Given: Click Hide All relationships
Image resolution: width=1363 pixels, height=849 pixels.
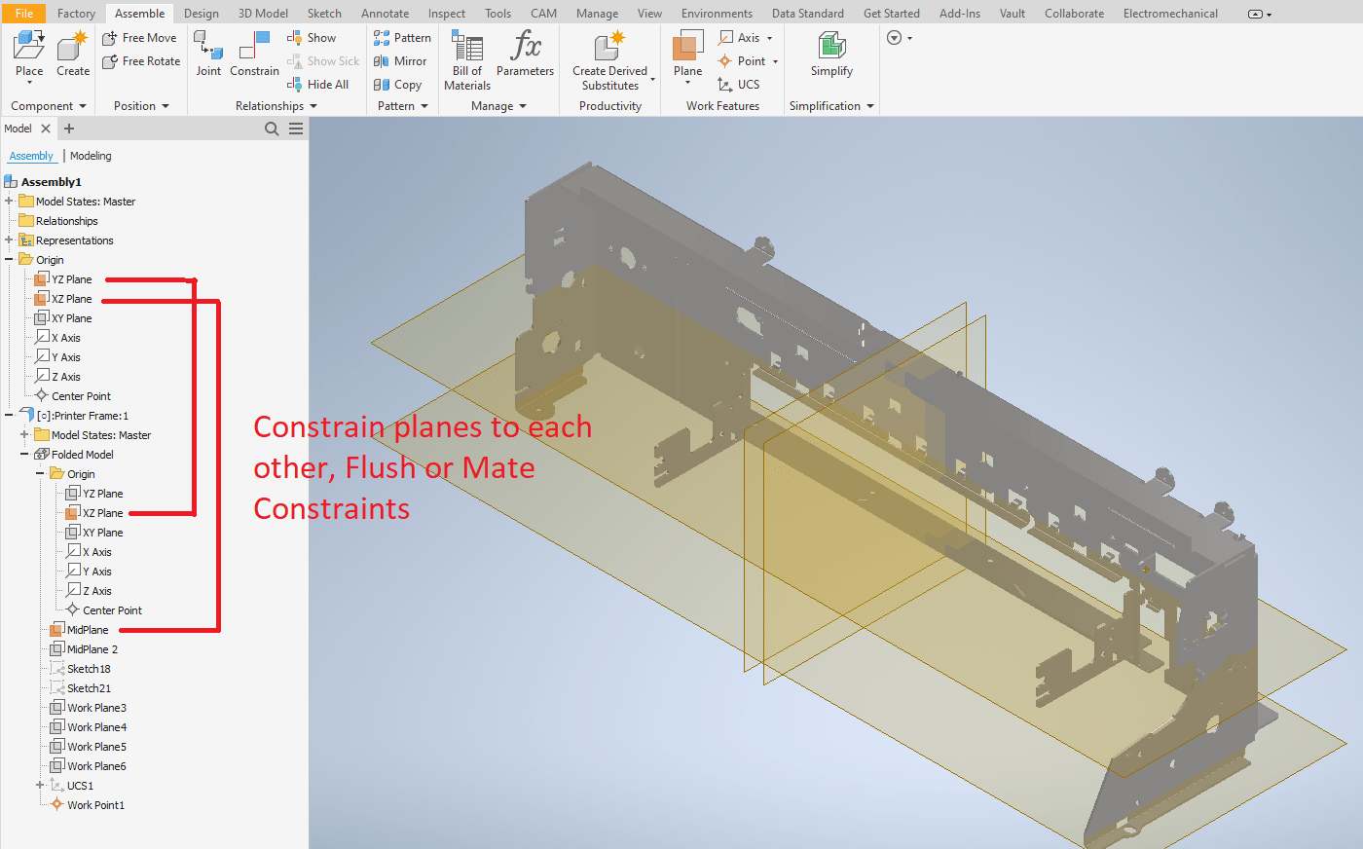Looking at the screenshot, I should pyautogui.click(x=317, y=85).
